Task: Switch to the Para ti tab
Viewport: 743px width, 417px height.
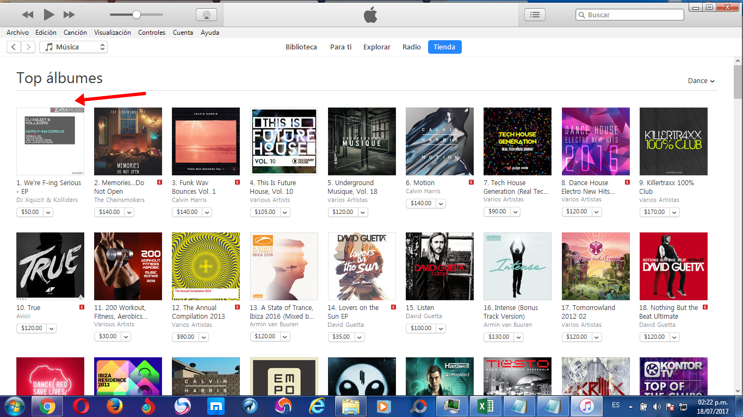Action: 340,47
